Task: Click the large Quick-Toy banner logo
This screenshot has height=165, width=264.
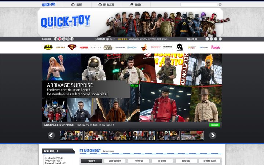Action: [66, 22]
